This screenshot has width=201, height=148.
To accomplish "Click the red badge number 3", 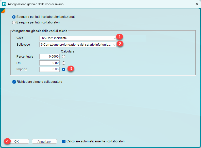I will (71, 69).
